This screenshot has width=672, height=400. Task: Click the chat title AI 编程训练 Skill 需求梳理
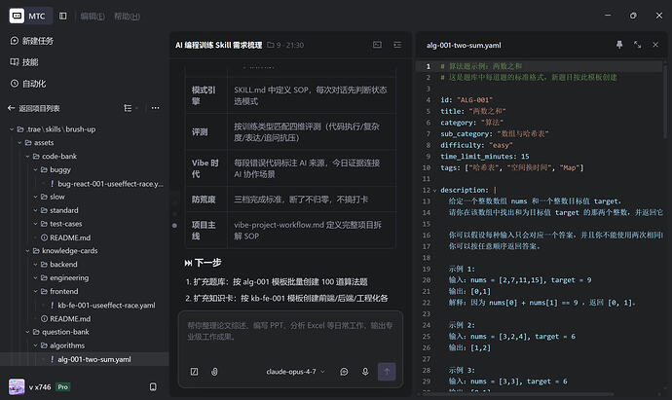(x=218, y=45)
